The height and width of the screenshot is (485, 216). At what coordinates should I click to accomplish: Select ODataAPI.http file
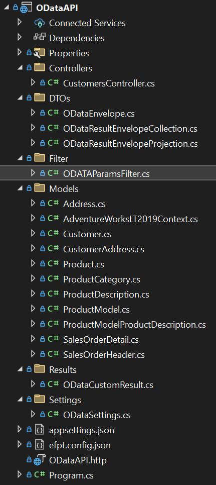(x=78, y=460)
